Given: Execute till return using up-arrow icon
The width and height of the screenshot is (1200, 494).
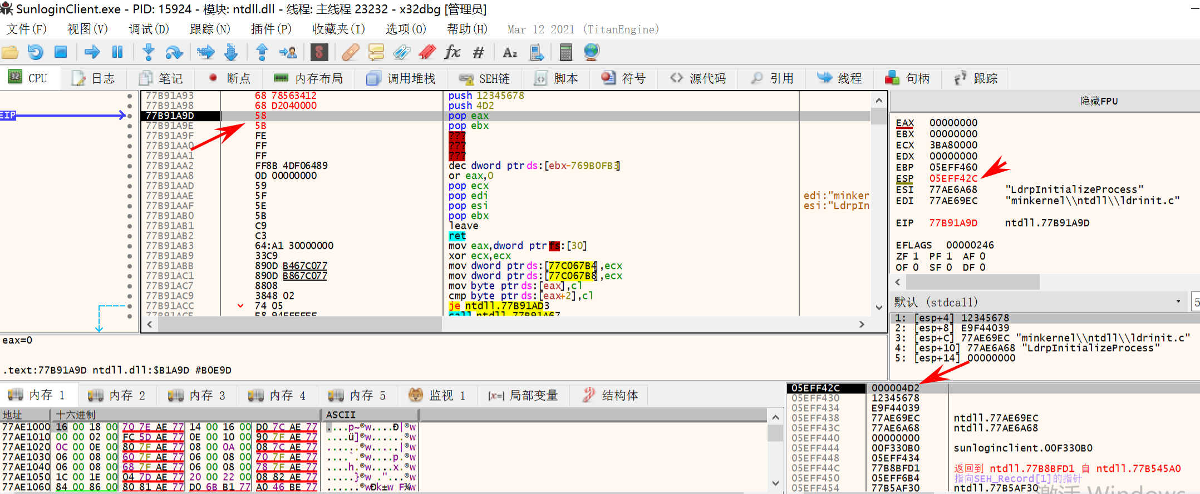Looking at the screenshot, I should 262,52.
